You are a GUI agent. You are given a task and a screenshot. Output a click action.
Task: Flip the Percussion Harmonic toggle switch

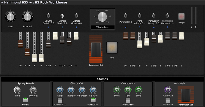tap(167, 16)
